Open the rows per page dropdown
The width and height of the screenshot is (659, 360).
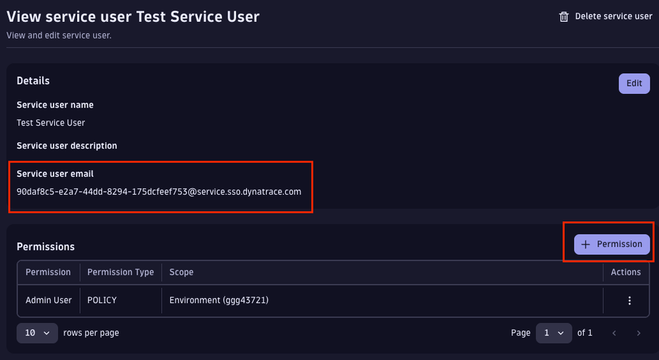[x=37, y=333]
